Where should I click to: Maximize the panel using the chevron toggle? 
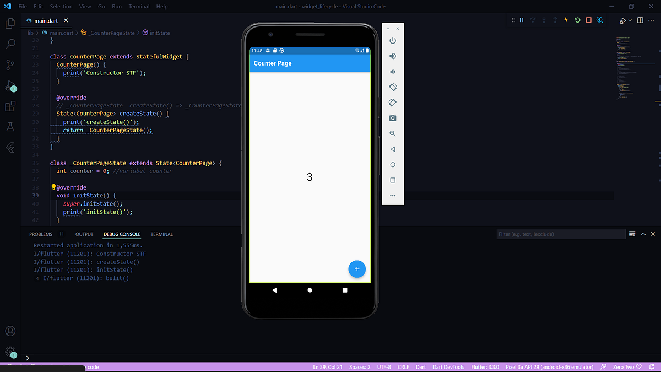tap(643, 234)
